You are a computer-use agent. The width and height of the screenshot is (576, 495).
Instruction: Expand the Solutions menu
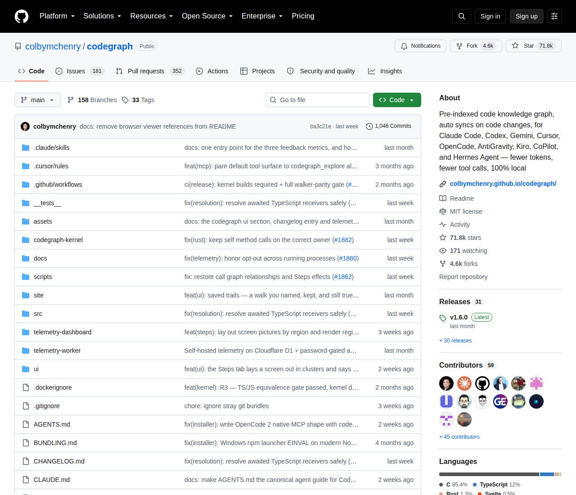click(102, 16)
